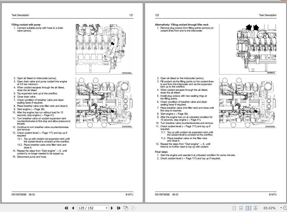Switch to continuous facing pages layout
Viewport: 287px width, 212px height.
coord(255,208)
